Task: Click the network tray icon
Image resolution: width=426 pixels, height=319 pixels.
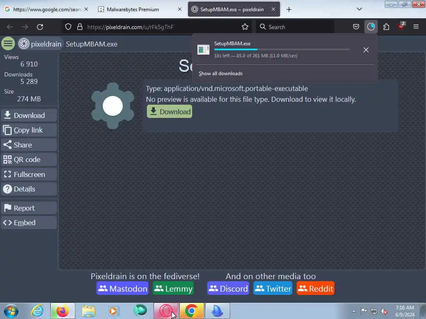Action: (374, 311)
